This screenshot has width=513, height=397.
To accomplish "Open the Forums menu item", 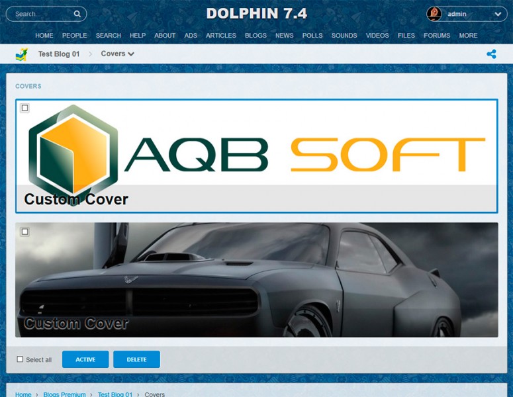I will 437,35.
